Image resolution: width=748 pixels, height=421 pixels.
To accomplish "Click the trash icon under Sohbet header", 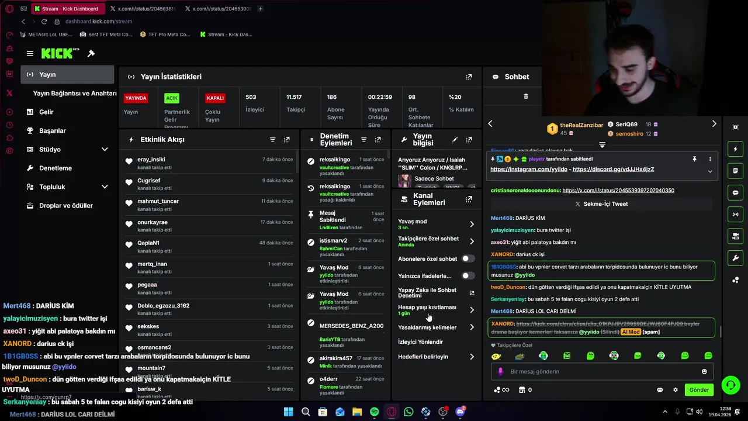I will tap(525, 96).
